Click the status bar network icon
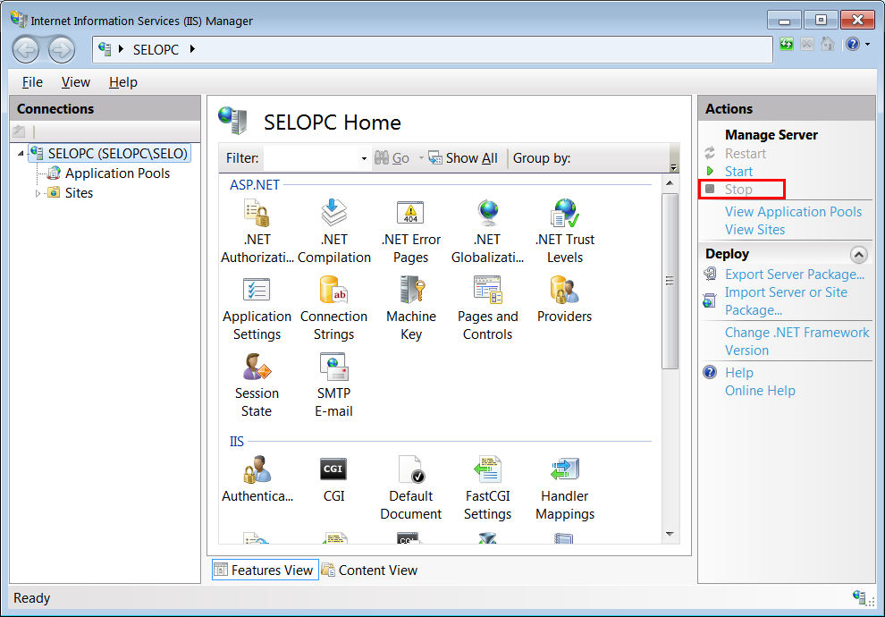The image size is (885, 617). point(860,597)
